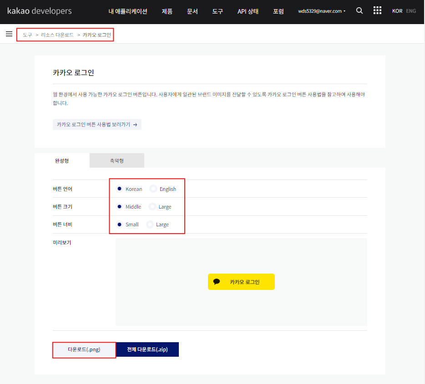
Task: Open the 제품 menu
Action: tap(167, 11)
